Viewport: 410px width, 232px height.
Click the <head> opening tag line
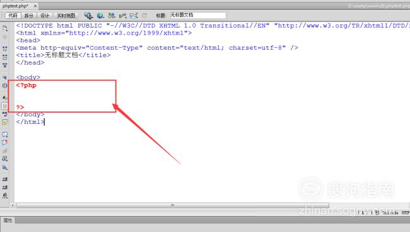point(28,40)
